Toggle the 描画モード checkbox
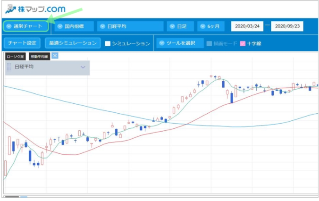Screen dimensions: 319x201 click(209, 43)
